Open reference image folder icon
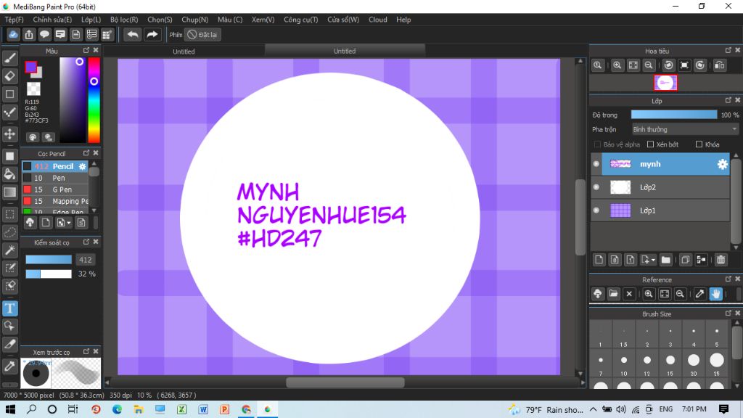Viewport: 743px width, 418px height. coord(613,294)
